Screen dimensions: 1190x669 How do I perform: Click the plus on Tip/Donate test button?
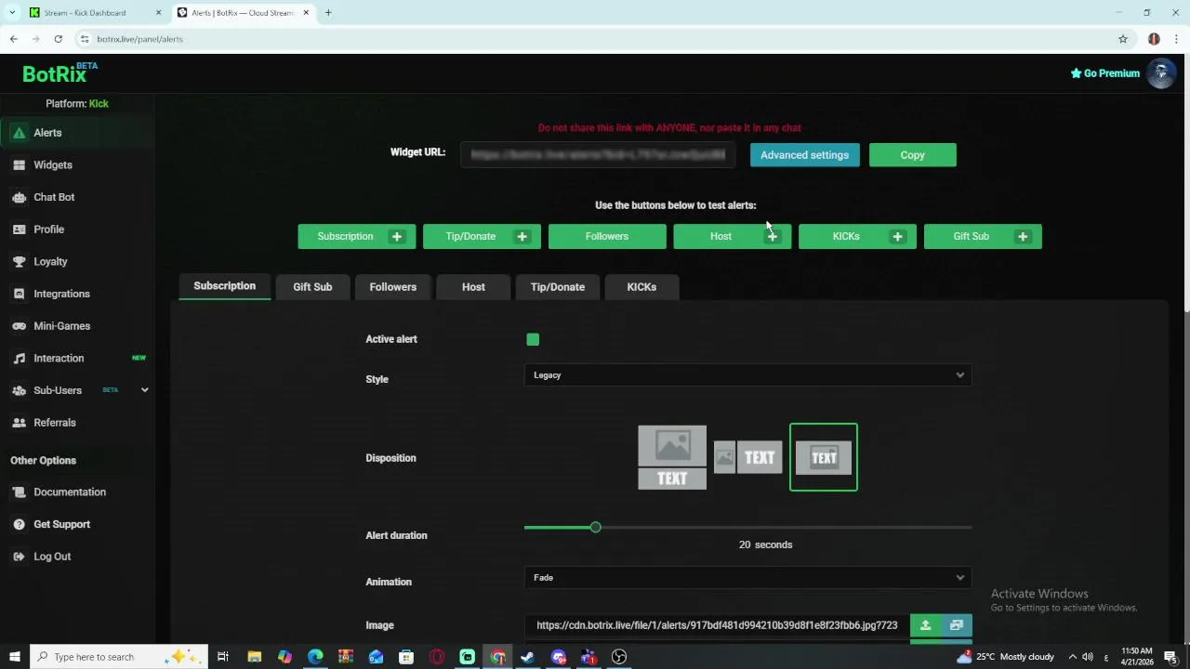coord(522,237)
